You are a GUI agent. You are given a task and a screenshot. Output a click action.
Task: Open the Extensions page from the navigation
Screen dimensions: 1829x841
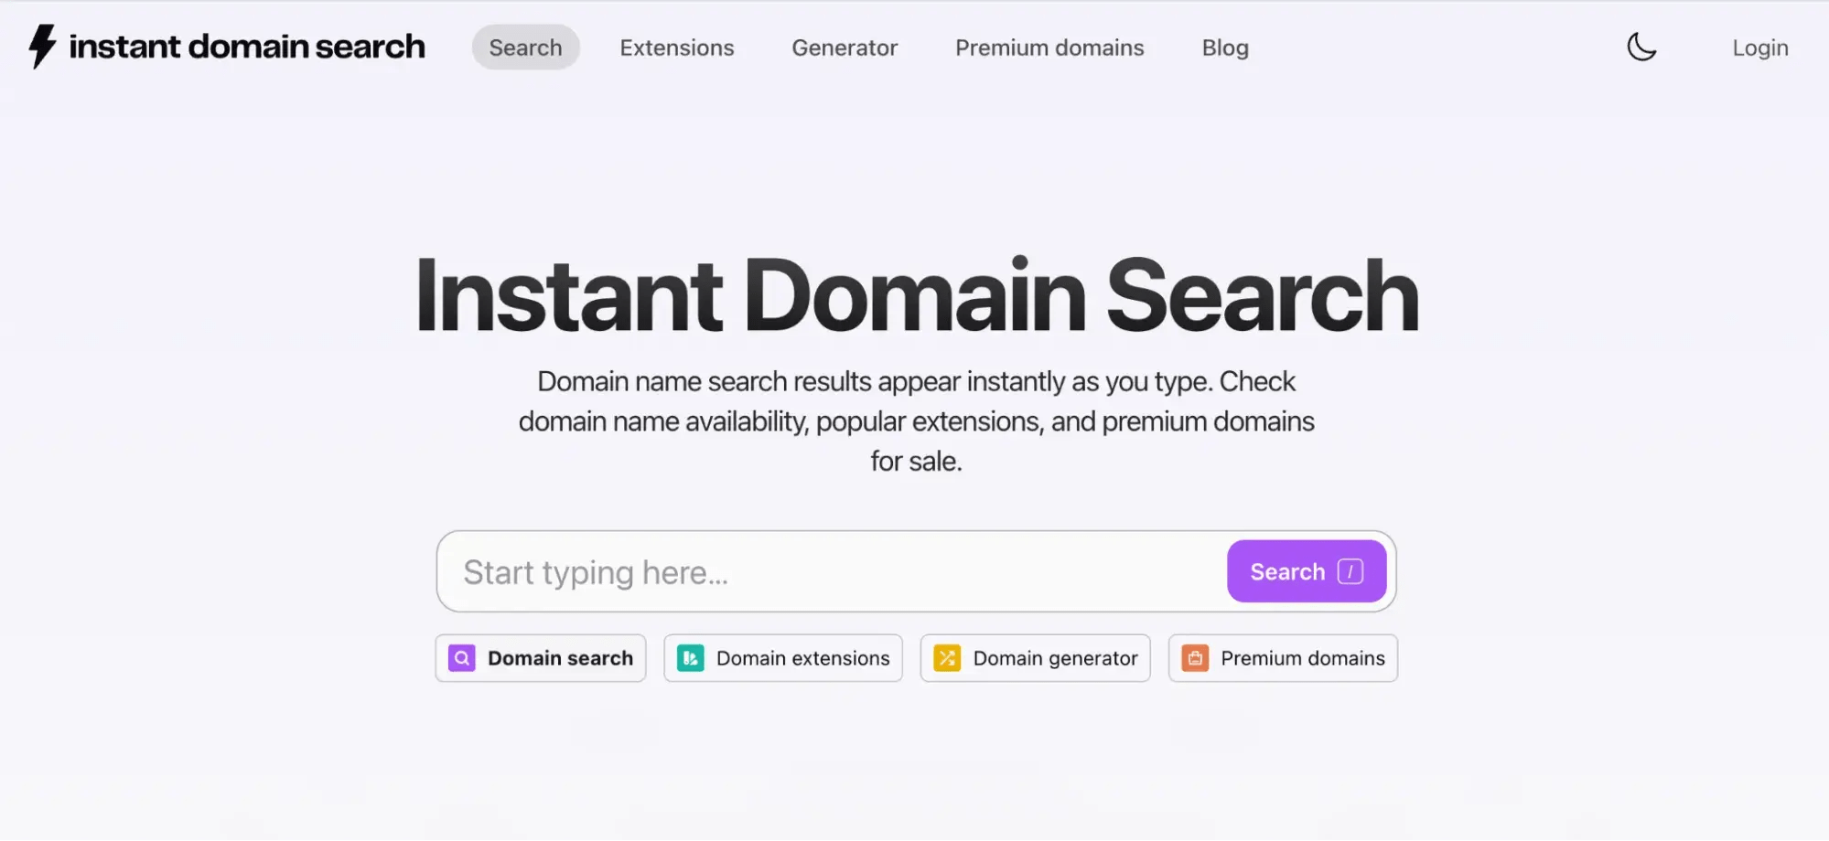pos(676,47)
